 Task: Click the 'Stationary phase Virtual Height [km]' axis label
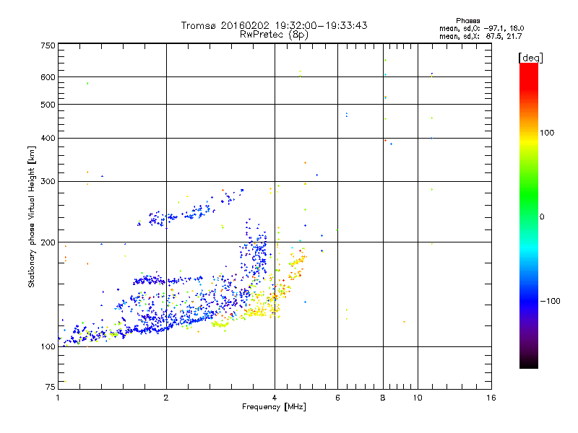[x=32, y=217]
